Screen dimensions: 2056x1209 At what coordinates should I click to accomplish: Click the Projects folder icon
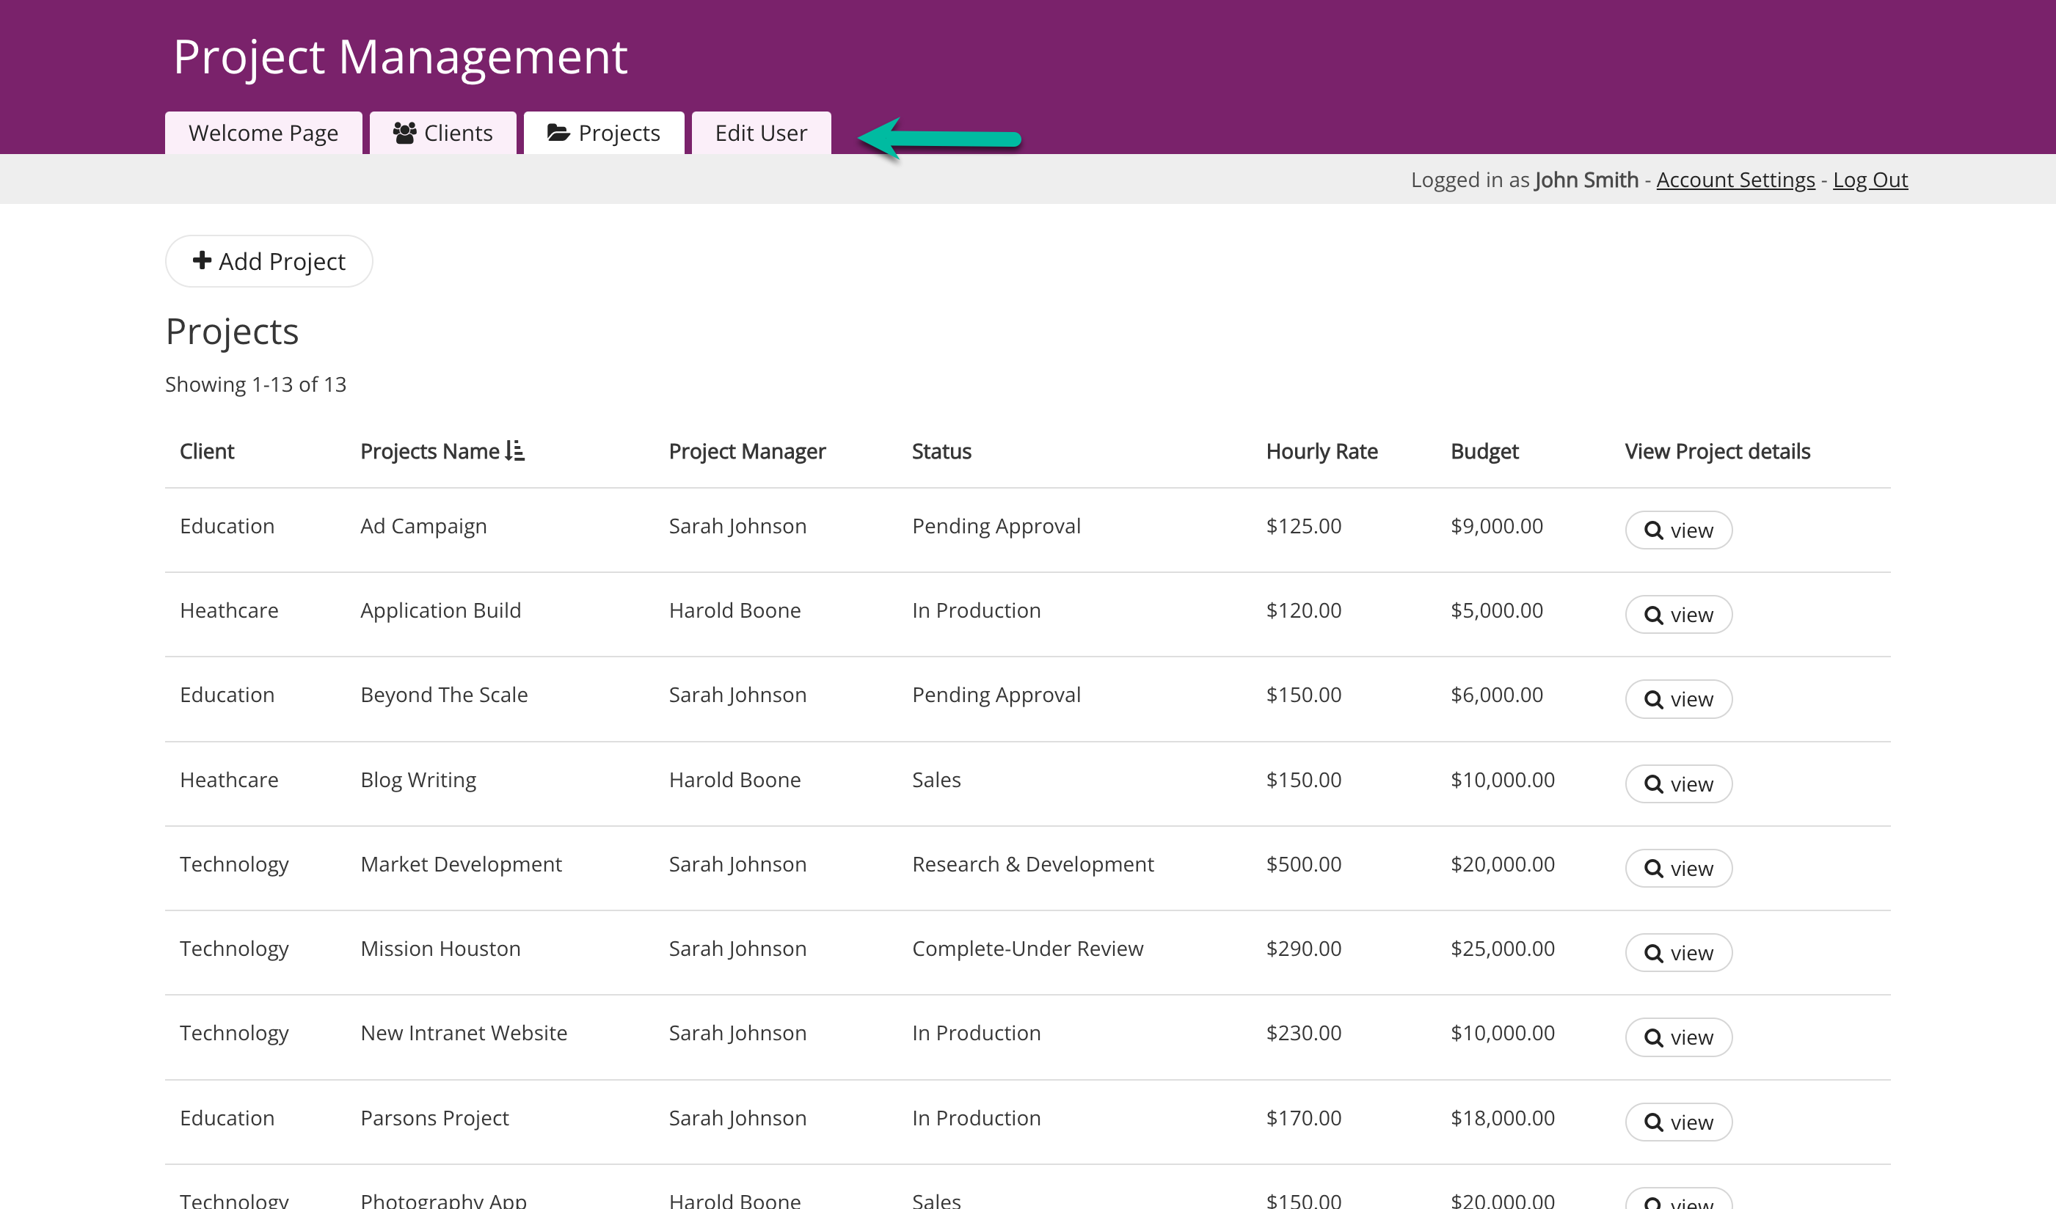point(558,132)
